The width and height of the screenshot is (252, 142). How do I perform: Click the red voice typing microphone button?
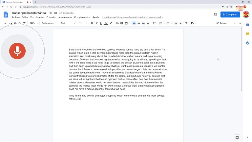17,51
